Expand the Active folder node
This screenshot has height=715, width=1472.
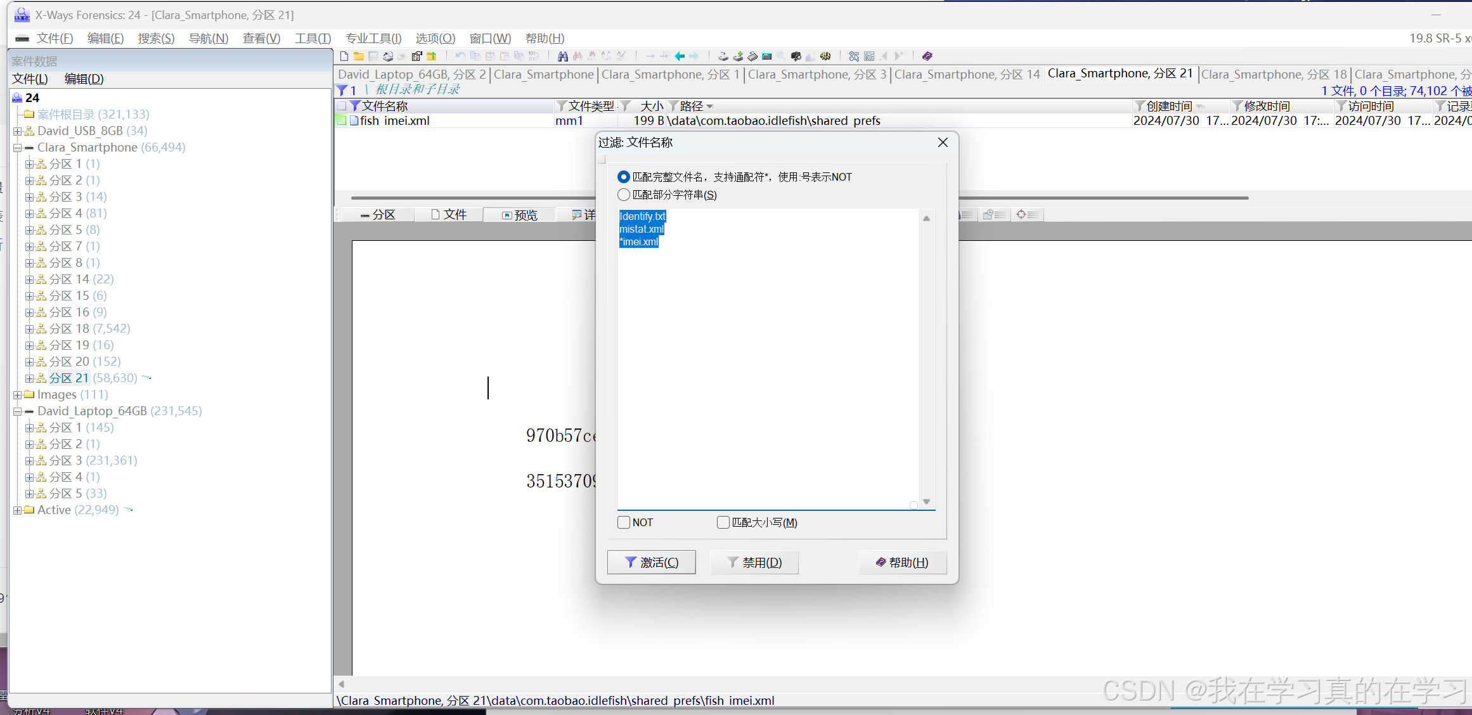(17, 510)
